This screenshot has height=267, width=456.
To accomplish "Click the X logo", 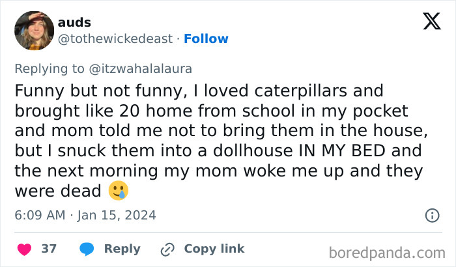I will tap(431, 22).
